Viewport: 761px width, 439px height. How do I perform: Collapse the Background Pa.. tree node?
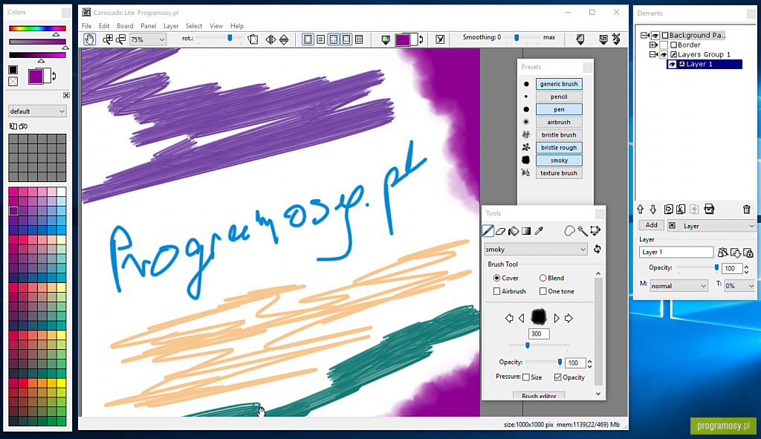click(644, 36)
